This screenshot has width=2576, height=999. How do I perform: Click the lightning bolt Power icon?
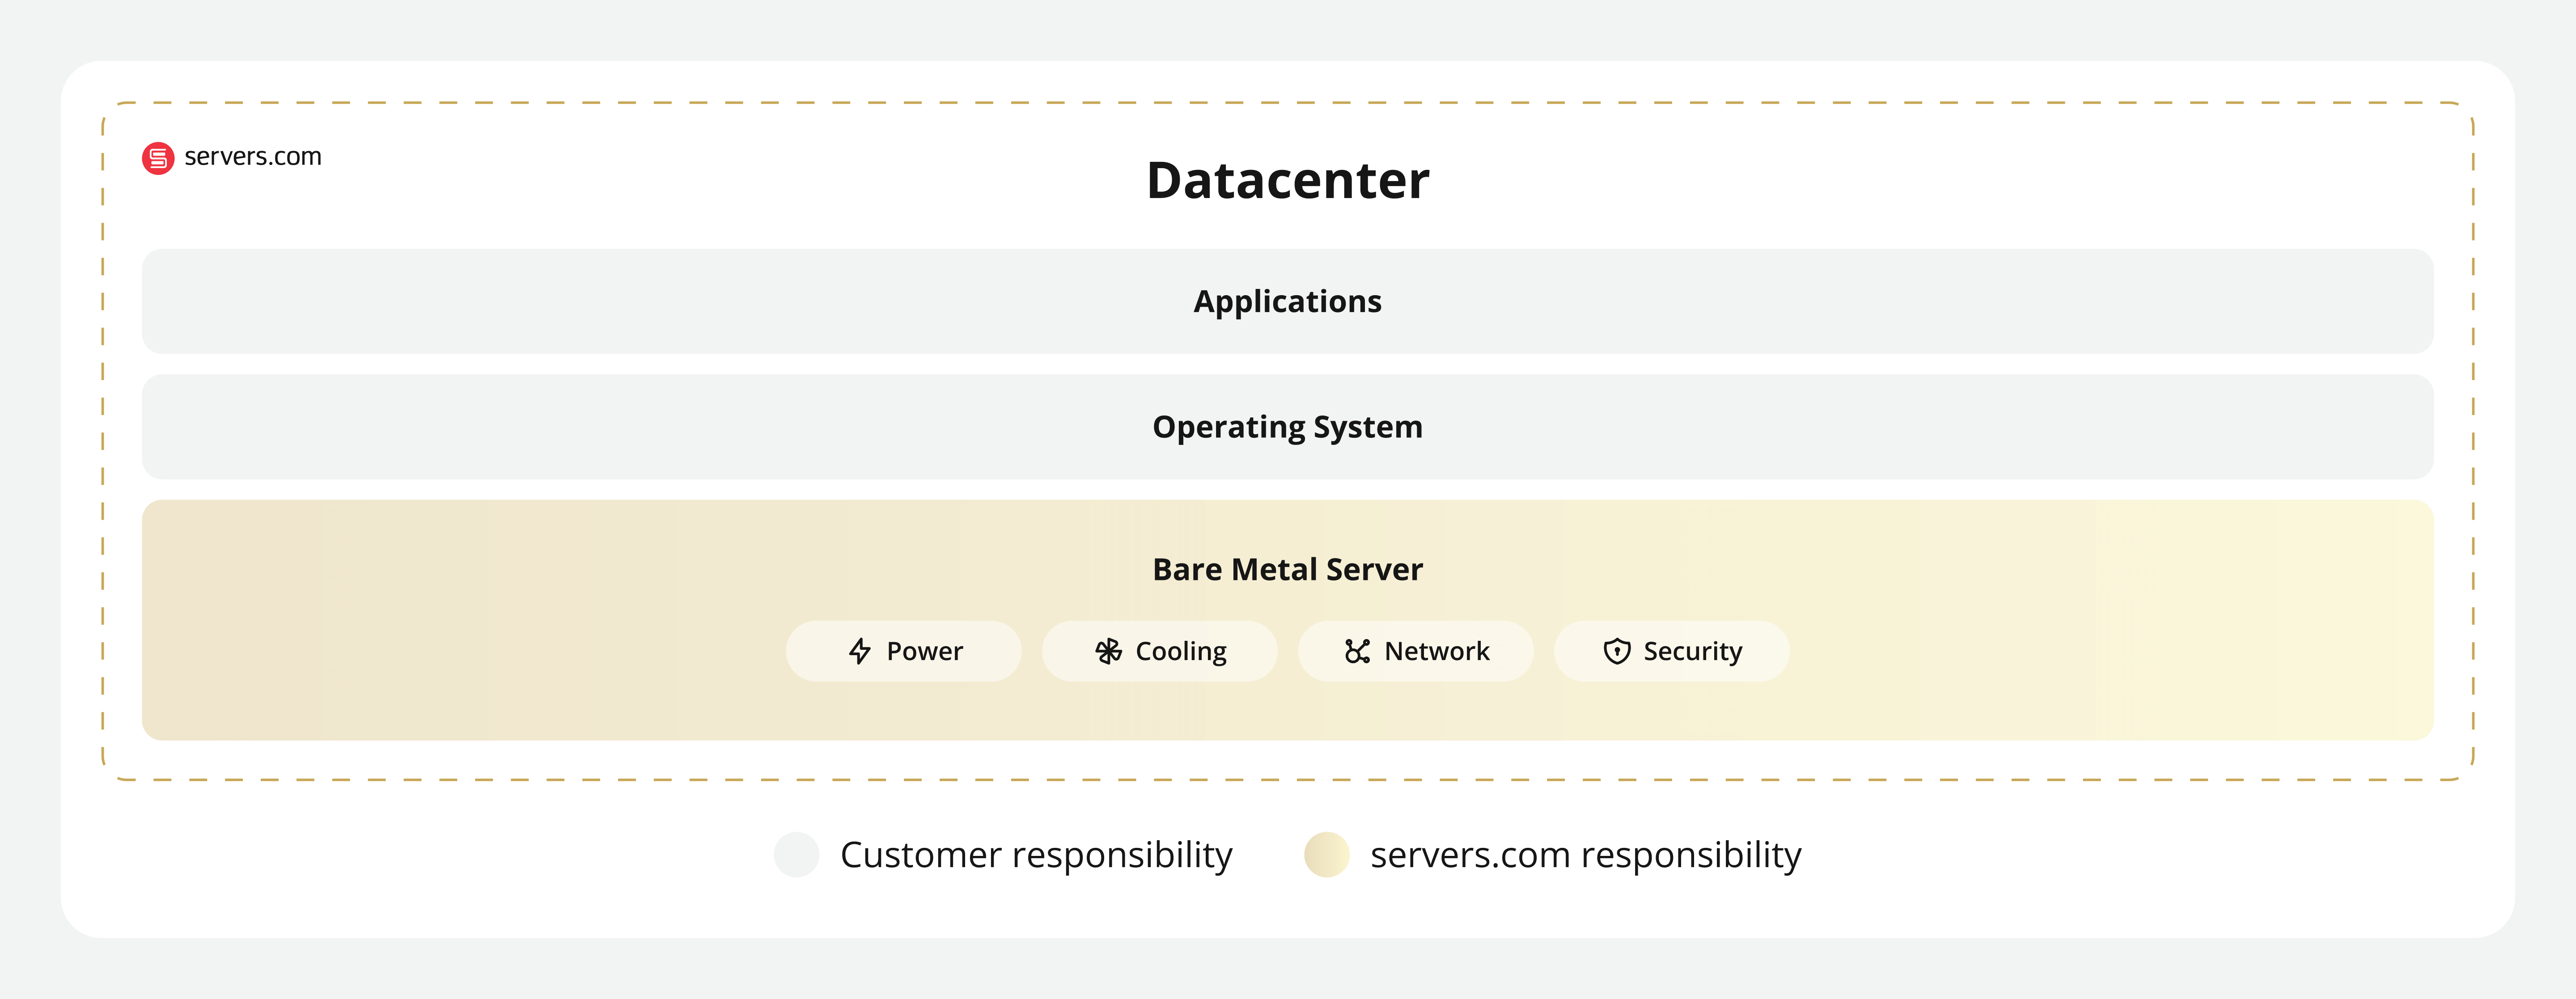pos(860,650)
